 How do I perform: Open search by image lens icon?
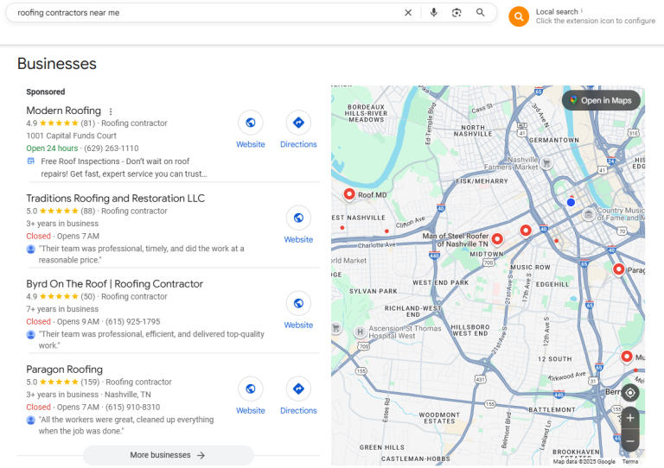pyautogui.click(x=456, y=13)
